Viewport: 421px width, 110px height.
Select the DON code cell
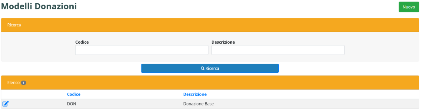pyautogui.click(x=71, y=104)
